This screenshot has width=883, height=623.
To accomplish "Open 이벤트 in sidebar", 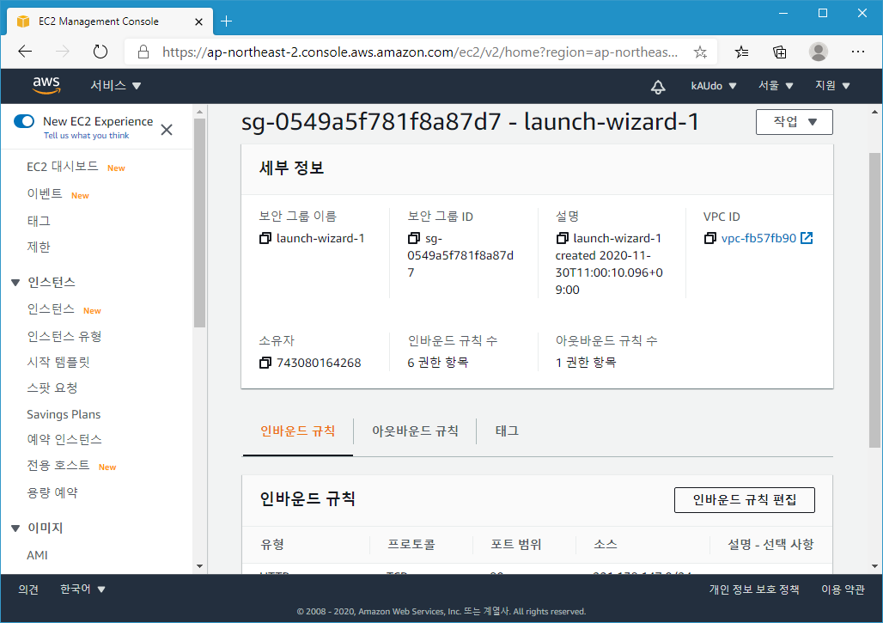I will point(45,193).
